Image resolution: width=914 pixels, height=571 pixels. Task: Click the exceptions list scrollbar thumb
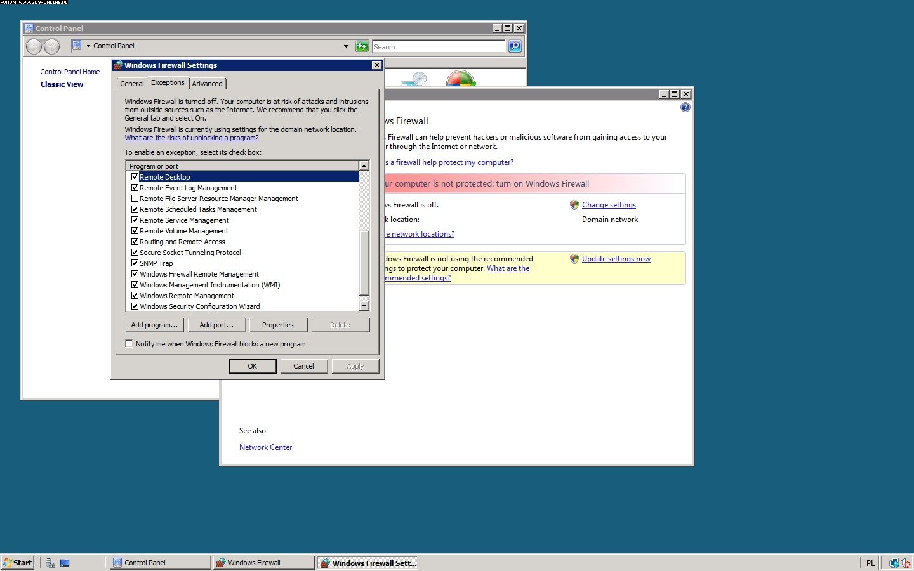[x=364, y=263]
